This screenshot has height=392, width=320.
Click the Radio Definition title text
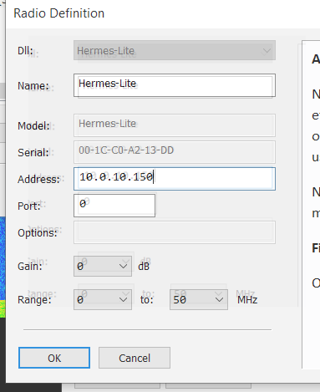pos(58,13)
